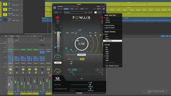The image size is (171, 96).
Task: Toggle Spectral Meter menu option
Action: (x=110, y=28)
